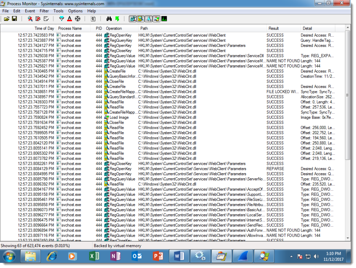Click the crosshair Include Process From Window icon
Screen dimensions: 356x268
click(x=78, y=19)
